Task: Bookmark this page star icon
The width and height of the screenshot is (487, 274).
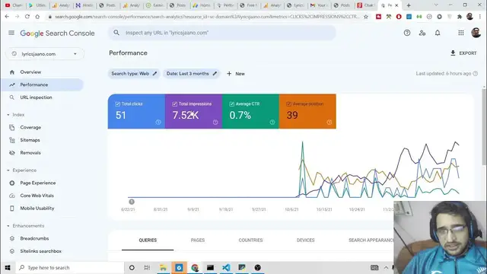Action: coord(366,17)
